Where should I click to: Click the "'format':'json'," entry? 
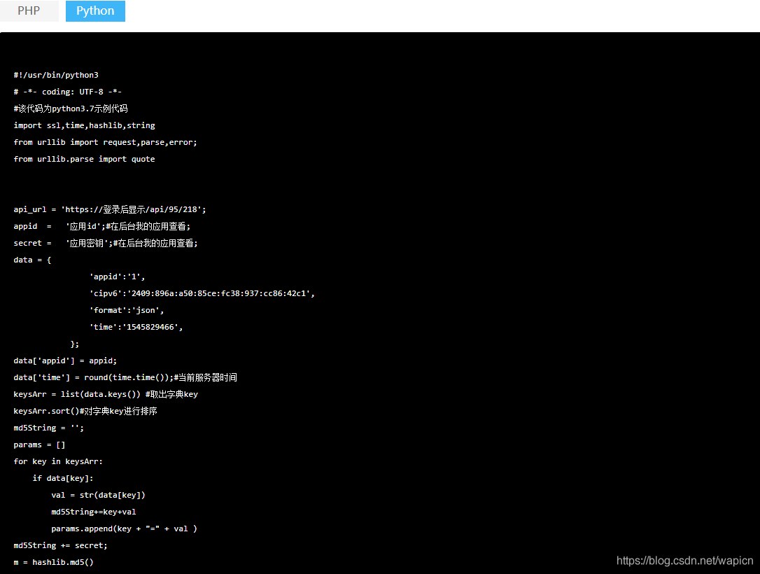click(127, 310)
